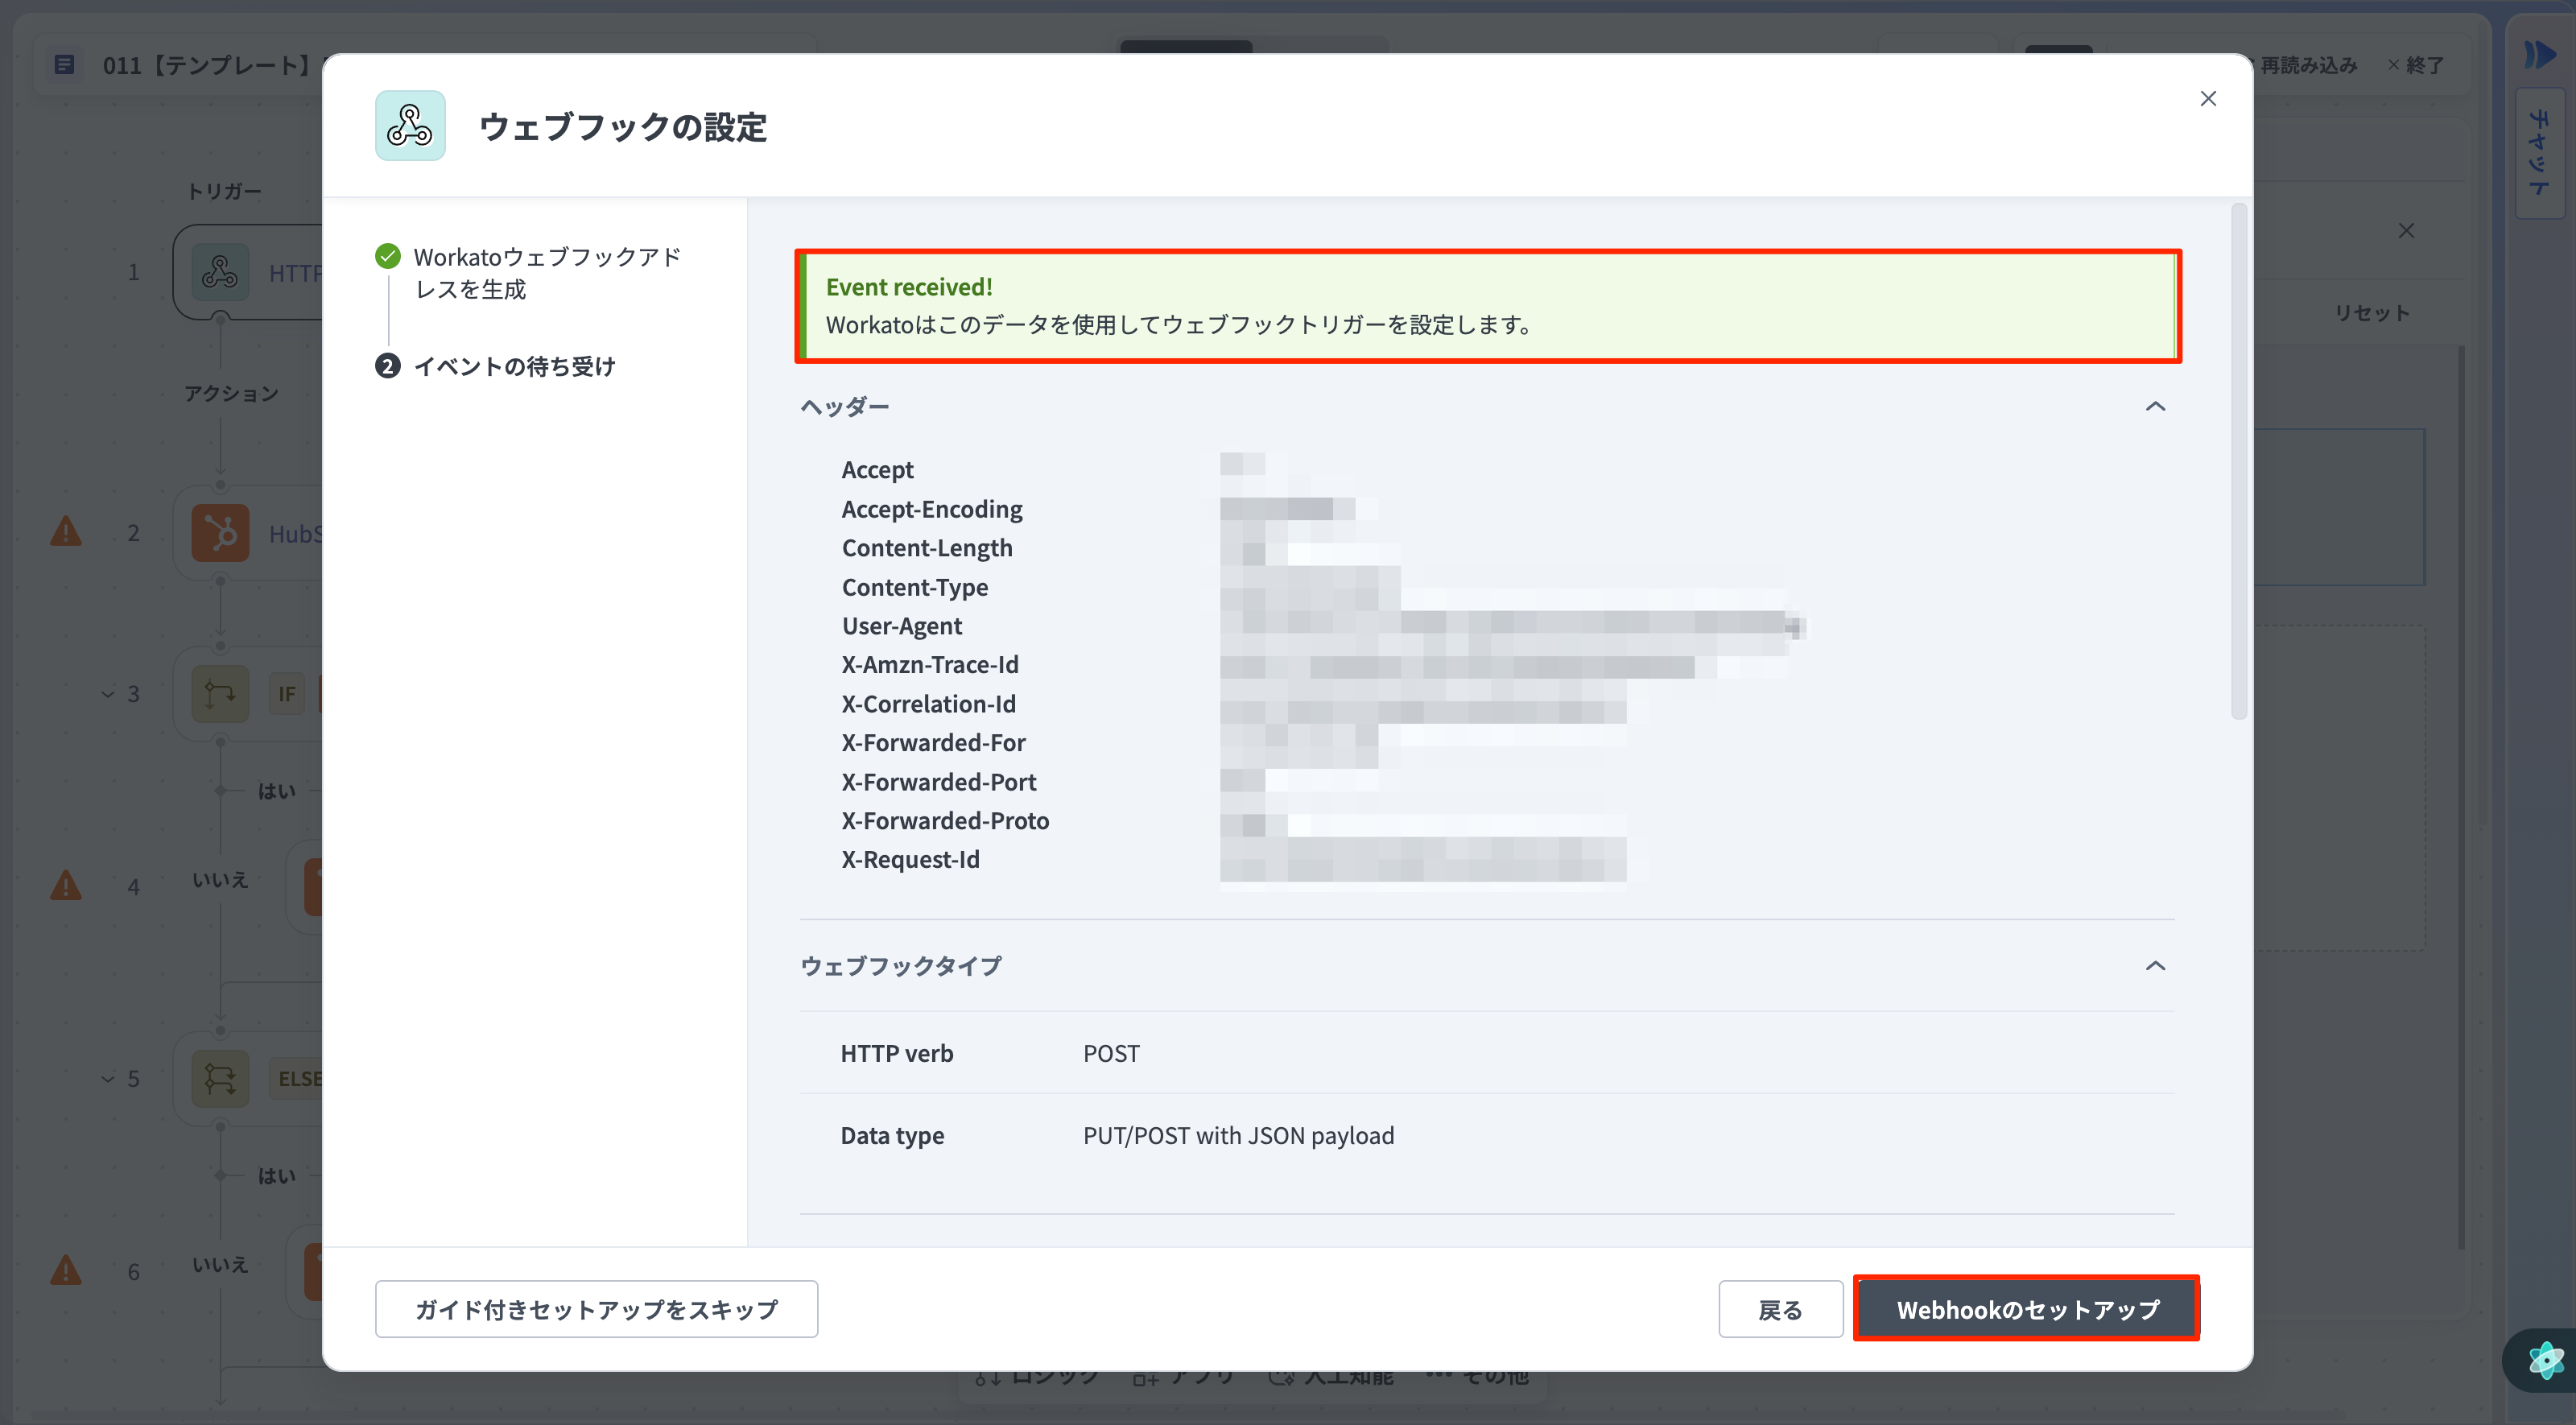2576x1425 pixels.
Task: Click 終了 exit in background toolbar
Action: pyautogui.click(x=2416, y=65)
